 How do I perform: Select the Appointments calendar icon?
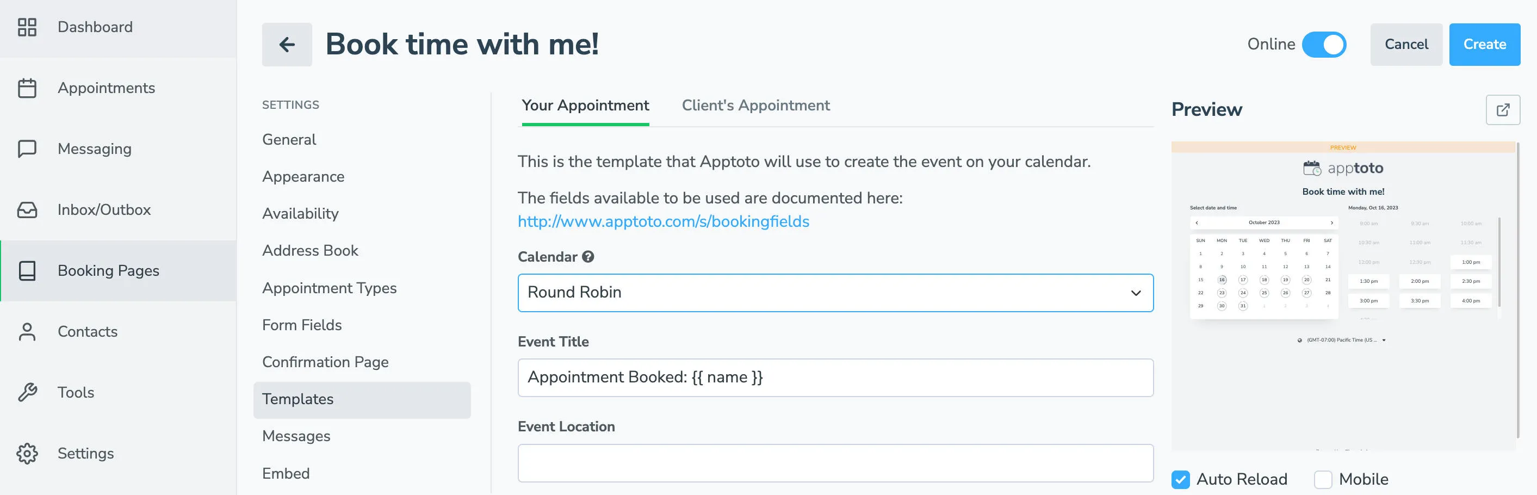tap(27, 88)
